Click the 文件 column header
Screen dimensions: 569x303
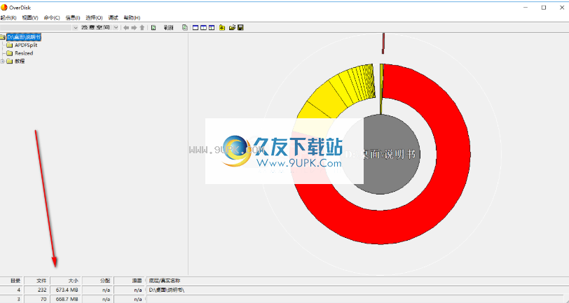(37, 281)
